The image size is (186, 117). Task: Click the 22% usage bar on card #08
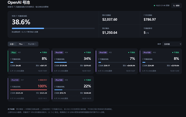pyautogui.click(x=73, y=90)
